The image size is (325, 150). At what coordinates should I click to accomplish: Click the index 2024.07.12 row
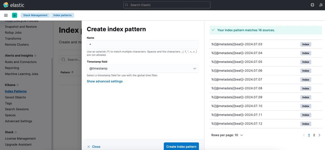(266, 124)
